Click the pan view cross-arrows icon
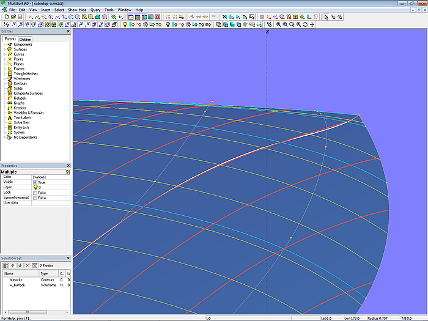 312,24
